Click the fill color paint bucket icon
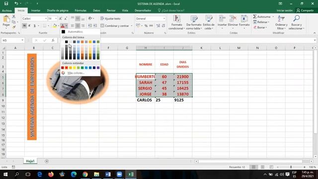This screenshot has height=179, width=318. click(x=54, y=26)
